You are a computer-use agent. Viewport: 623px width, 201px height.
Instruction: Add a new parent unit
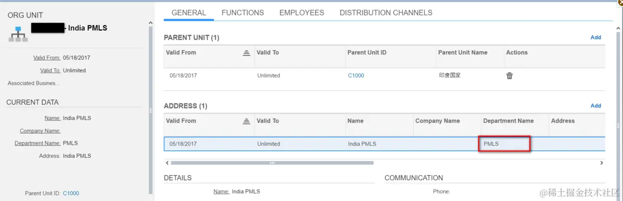(595, 37)
